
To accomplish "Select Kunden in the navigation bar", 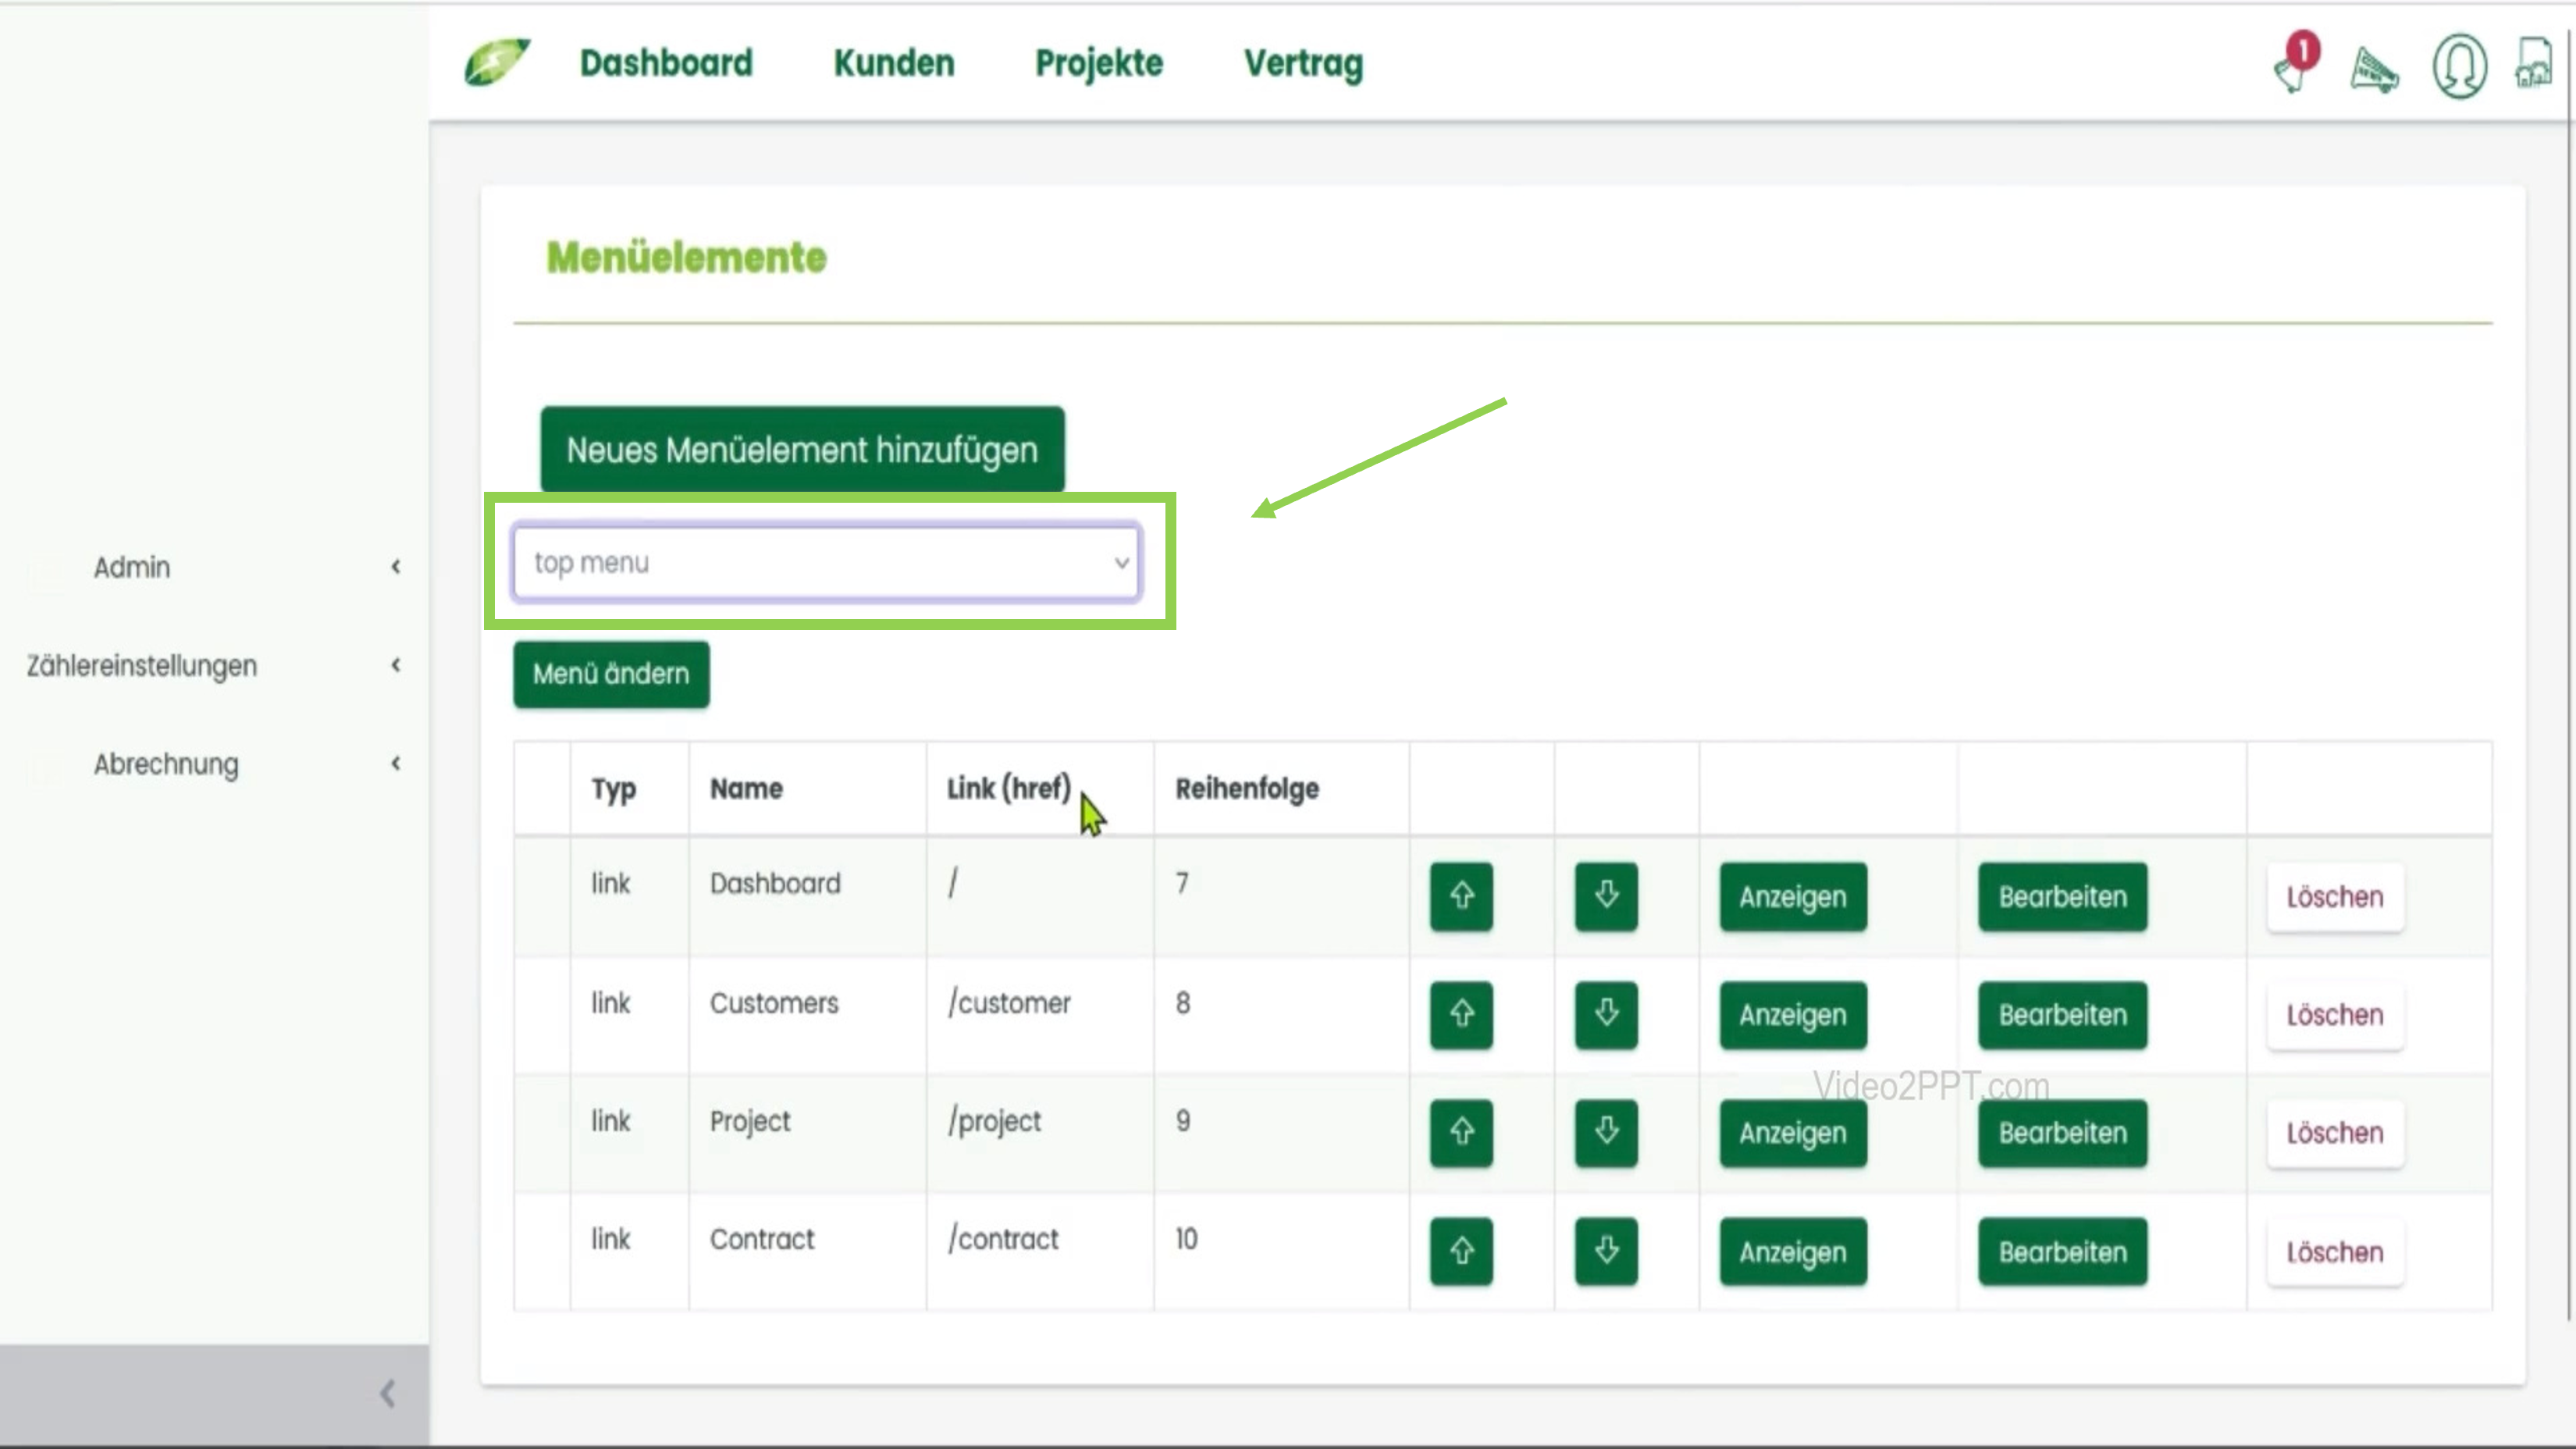I will pyautogui.click(x=893, y=64).
